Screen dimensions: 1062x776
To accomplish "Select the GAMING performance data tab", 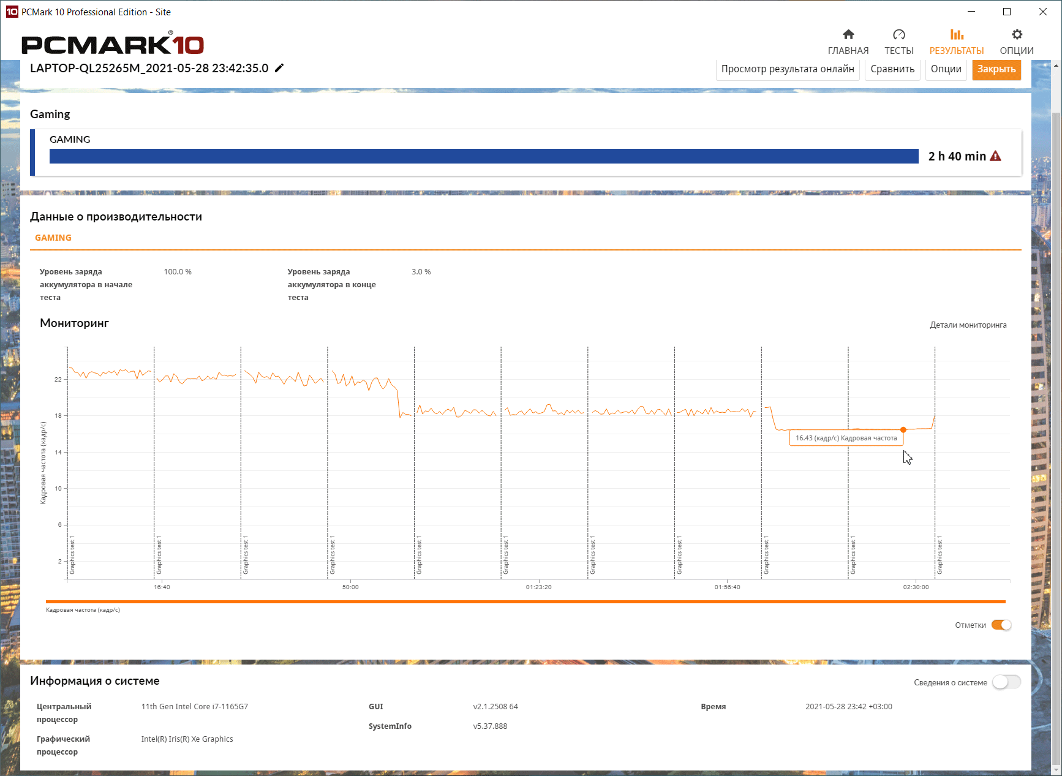I will [53, 238].
